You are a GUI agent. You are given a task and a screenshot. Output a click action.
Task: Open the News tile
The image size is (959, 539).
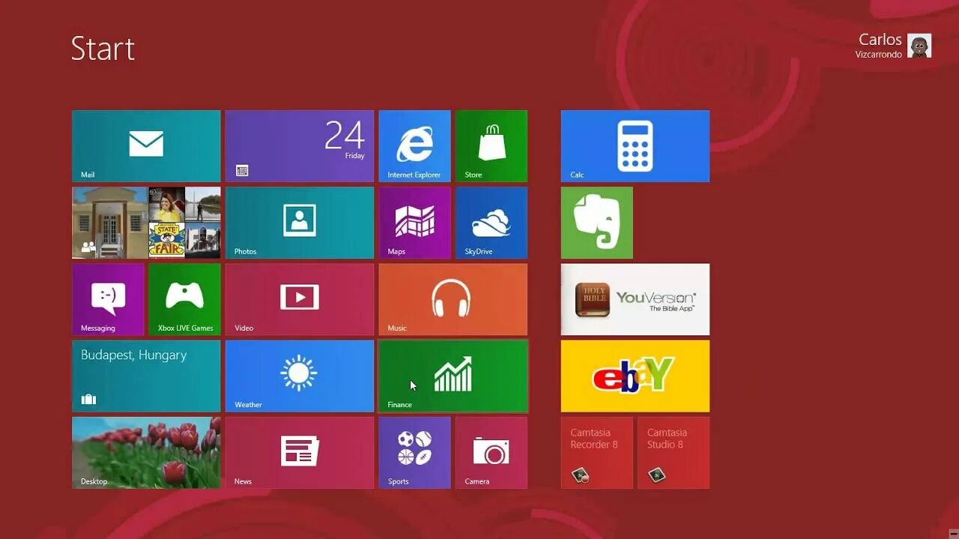(x=300, y=453)
